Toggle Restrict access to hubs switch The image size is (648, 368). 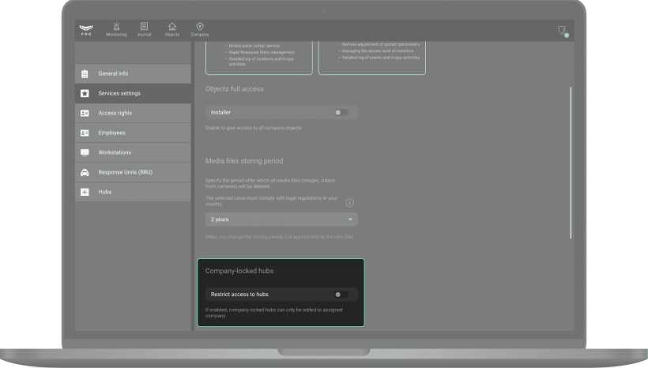[340, 295]
